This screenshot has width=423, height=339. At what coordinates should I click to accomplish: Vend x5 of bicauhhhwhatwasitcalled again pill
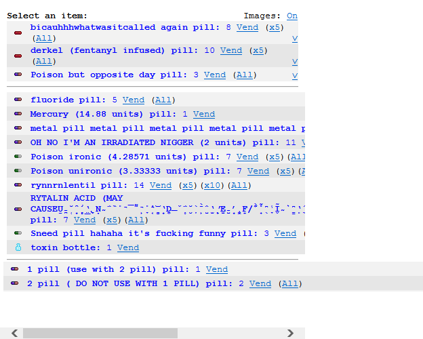[275, 28]
